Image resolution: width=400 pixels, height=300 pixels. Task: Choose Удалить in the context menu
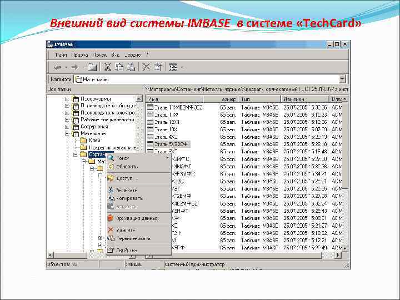139,230
